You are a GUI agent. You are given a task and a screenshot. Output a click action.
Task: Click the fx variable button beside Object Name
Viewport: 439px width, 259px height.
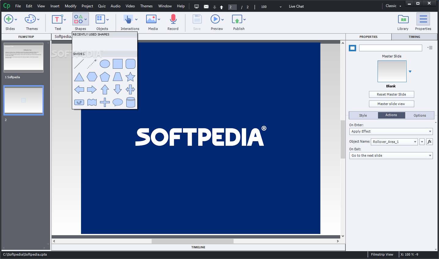click(x=430, y=142)
